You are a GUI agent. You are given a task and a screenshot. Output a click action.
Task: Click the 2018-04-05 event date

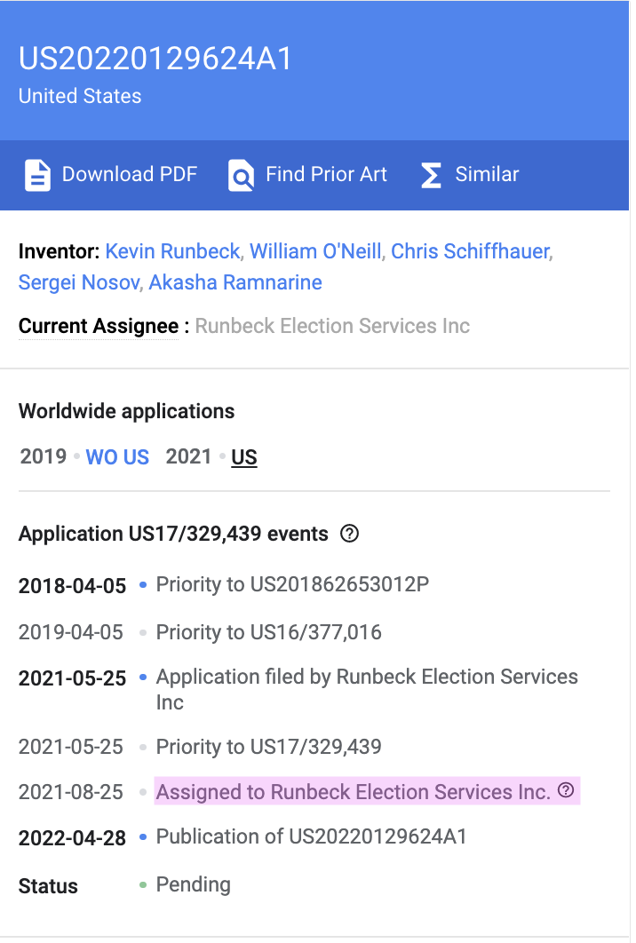coord(72,586)
